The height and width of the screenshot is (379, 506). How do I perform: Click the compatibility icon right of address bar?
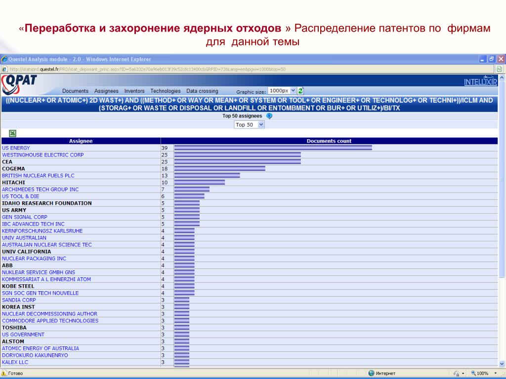[499, 69]
